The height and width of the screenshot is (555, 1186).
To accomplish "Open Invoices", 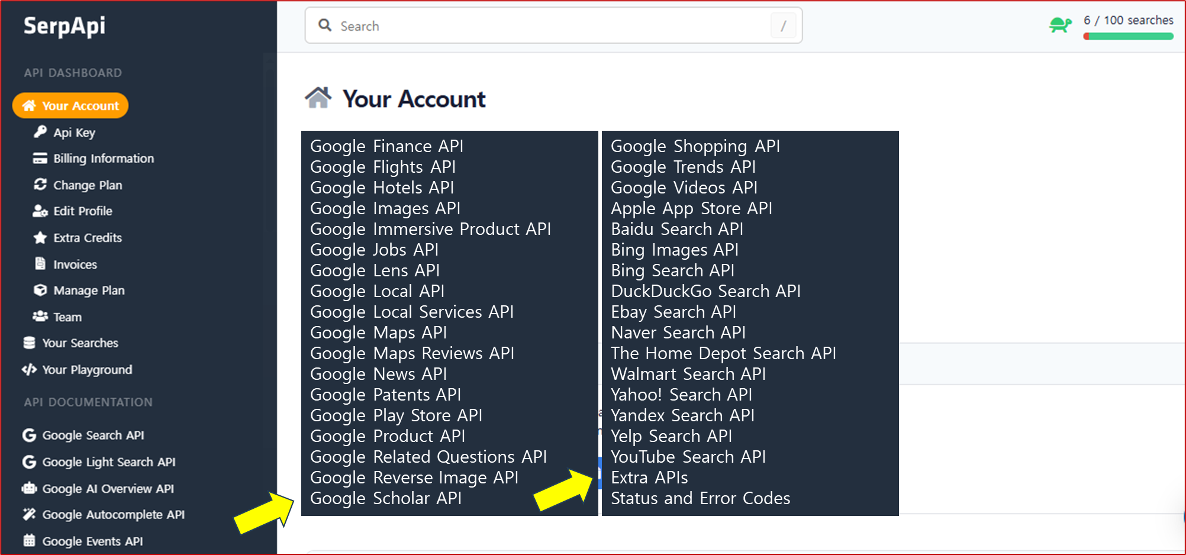I will click(x=75, y=264).
